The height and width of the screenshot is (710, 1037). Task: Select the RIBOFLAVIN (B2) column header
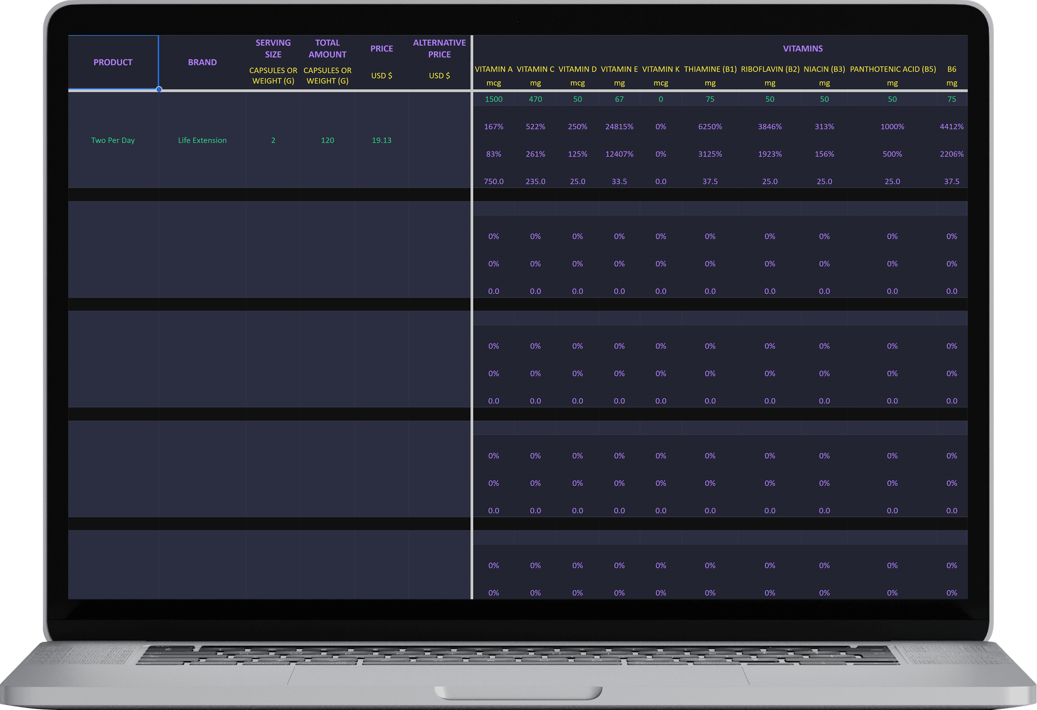point(770,69)
